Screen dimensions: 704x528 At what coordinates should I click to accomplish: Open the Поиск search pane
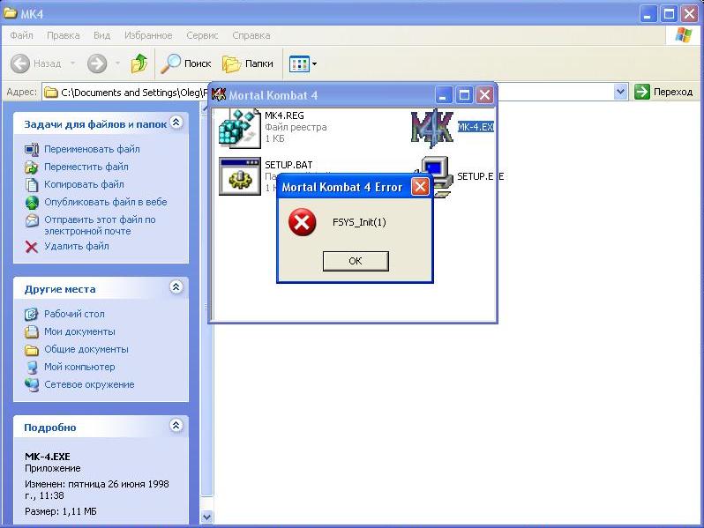pyautogui.click(x=186, y=63)
